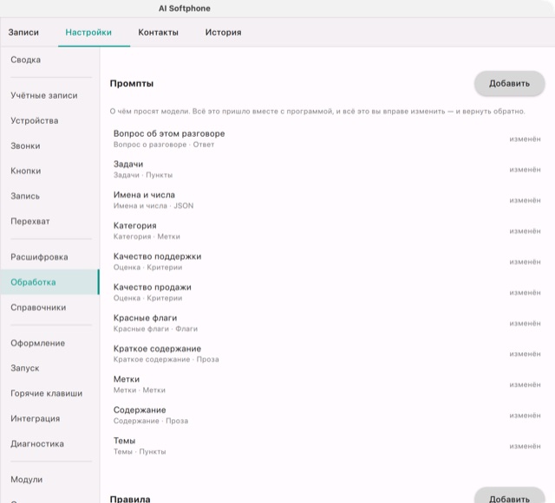
Task: Open the Красные флаги prompt
Action: point(327,323)
